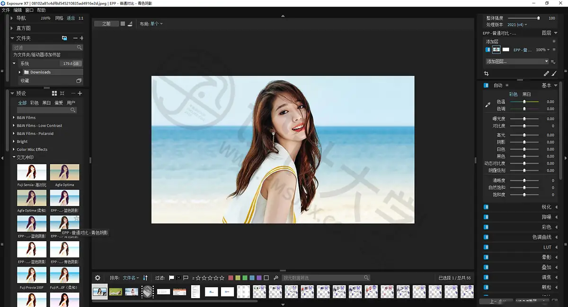
Task: Toggle the basic panel on/off switch
Action: tap(486, 85)
